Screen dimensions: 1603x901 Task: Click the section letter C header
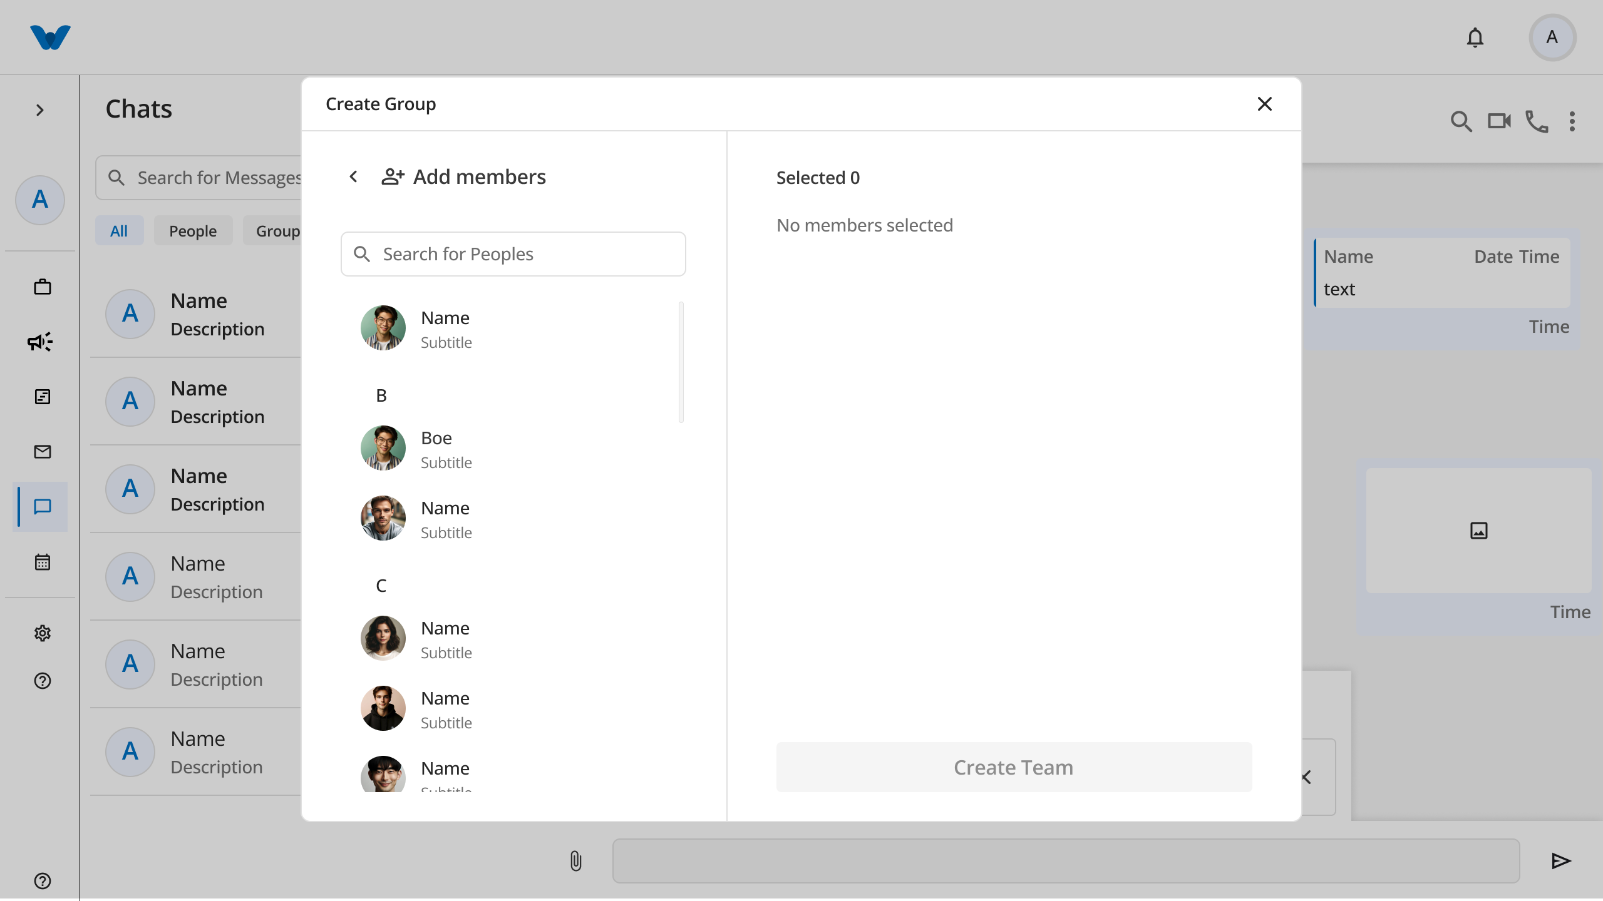381,586
